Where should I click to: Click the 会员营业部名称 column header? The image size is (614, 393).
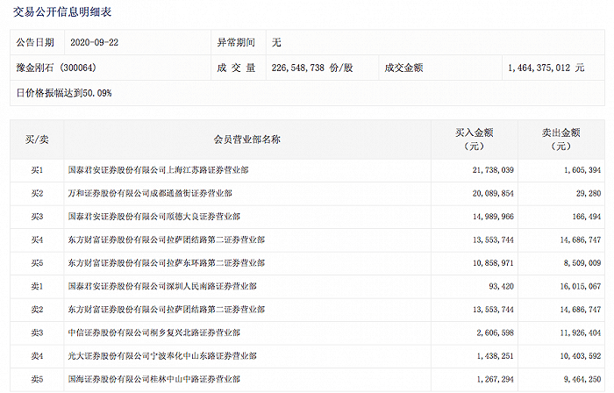247,139
